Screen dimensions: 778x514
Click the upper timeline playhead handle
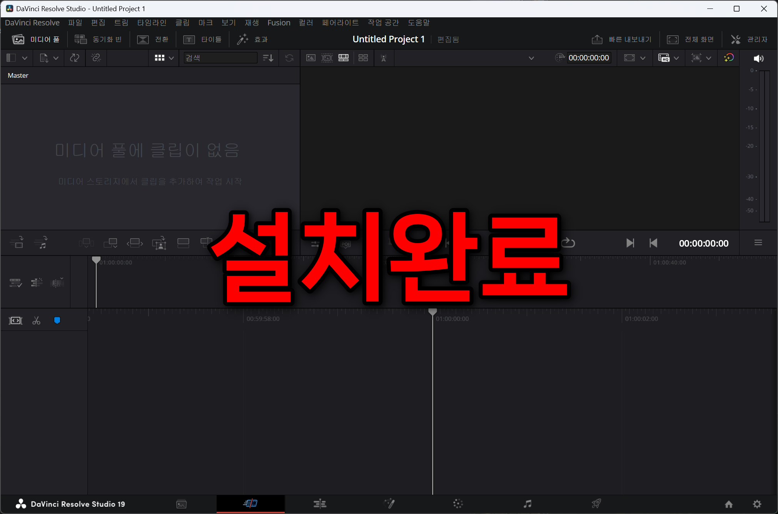[x=96, y=260]
